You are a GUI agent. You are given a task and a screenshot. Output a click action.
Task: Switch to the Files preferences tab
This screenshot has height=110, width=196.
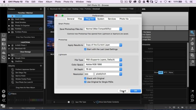(x=80, y=19)
